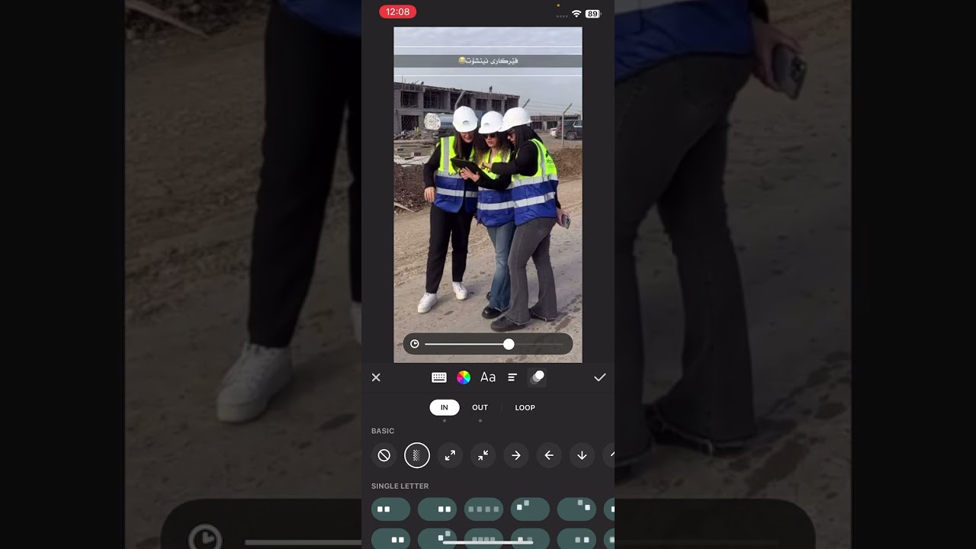Choose the shrink scale-down animation
The image size is (976, 549).
pos(483,455)
